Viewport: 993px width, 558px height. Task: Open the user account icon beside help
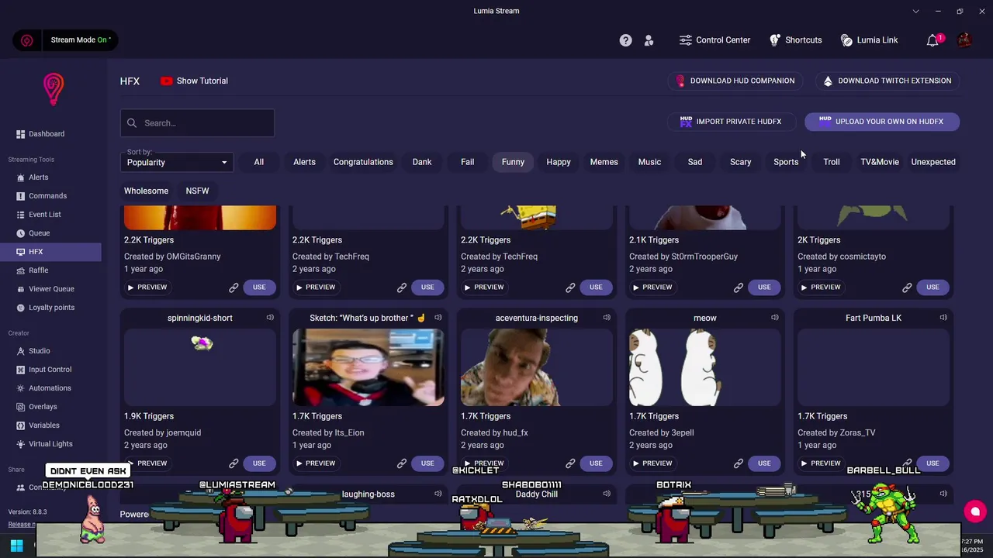click(649, 40)
